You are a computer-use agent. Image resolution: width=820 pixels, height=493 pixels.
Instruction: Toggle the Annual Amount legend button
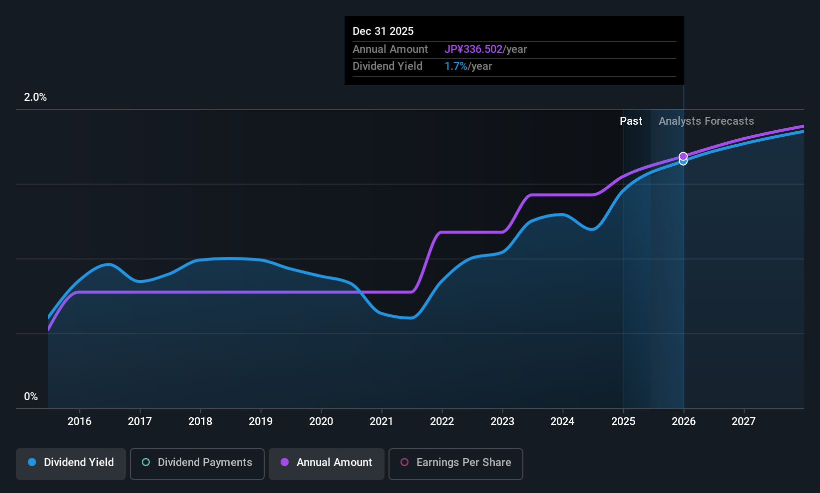pyautogui.click(x=327, y=464)
